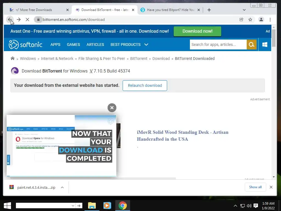The image size is (281, 211).
Task: Open the APPS menu
Action: (x=55, y=45)
